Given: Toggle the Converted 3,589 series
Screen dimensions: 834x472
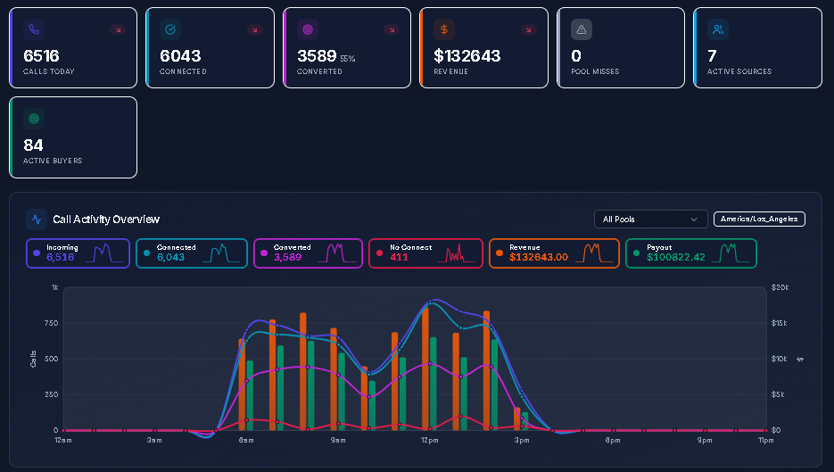Looking at the screenshot, I should point(308,253).
